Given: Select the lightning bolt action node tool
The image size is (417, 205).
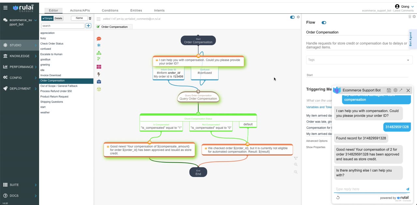Looking at the screenshot, I should (x=99, y=74).
